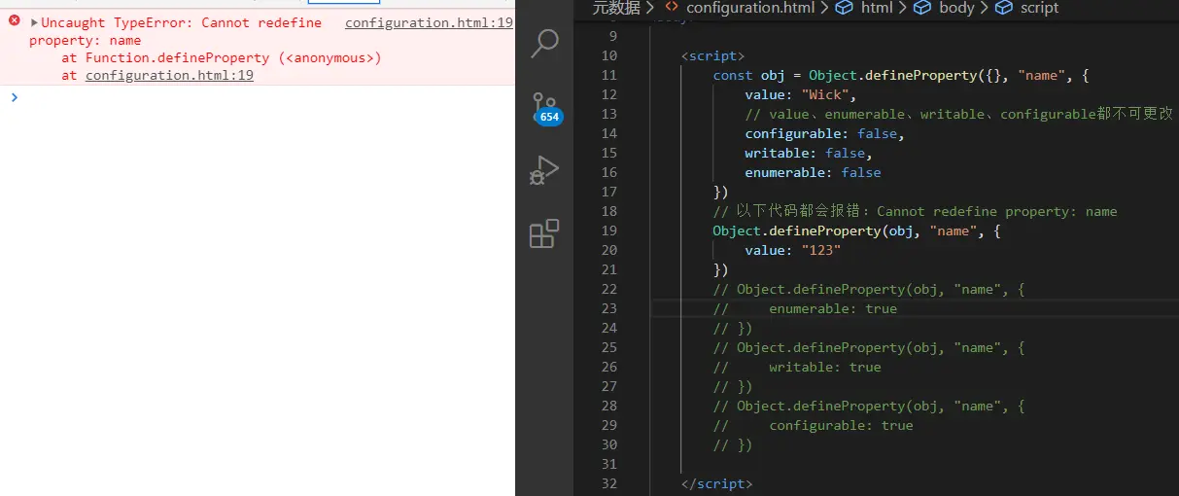Click configurable: false on line 14

point(825,133)
